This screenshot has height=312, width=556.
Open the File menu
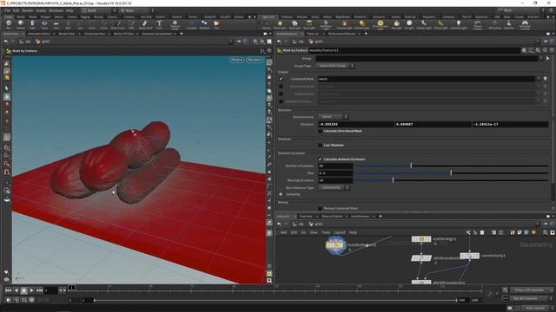pyautogui.click(x=7, y=10)
